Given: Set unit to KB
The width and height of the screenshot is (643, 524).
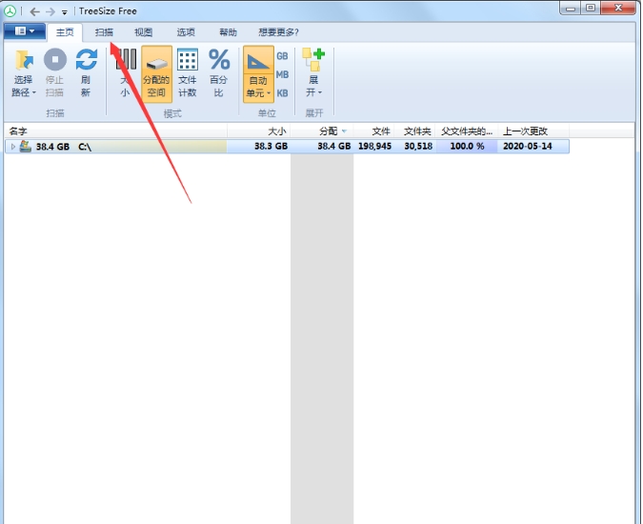Looking at the screenshot, I should pyautogui.click(x=282, y=93).
